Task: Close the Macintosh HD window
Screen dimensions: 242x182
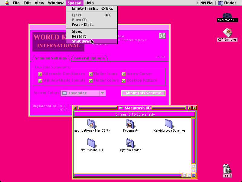Action: (x=75, y=108)
